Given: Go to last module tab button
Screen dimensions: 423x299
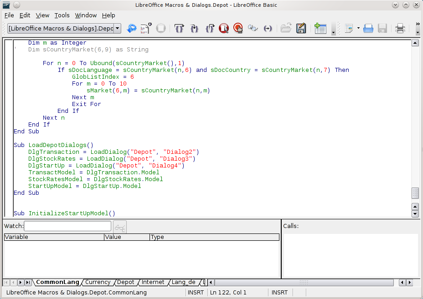Looking at the screenshot, I should (x=28, y=282).
